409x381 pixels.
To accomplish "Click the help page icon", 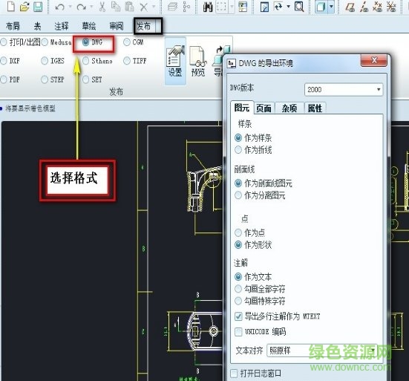I will click(x=243, y=7).
